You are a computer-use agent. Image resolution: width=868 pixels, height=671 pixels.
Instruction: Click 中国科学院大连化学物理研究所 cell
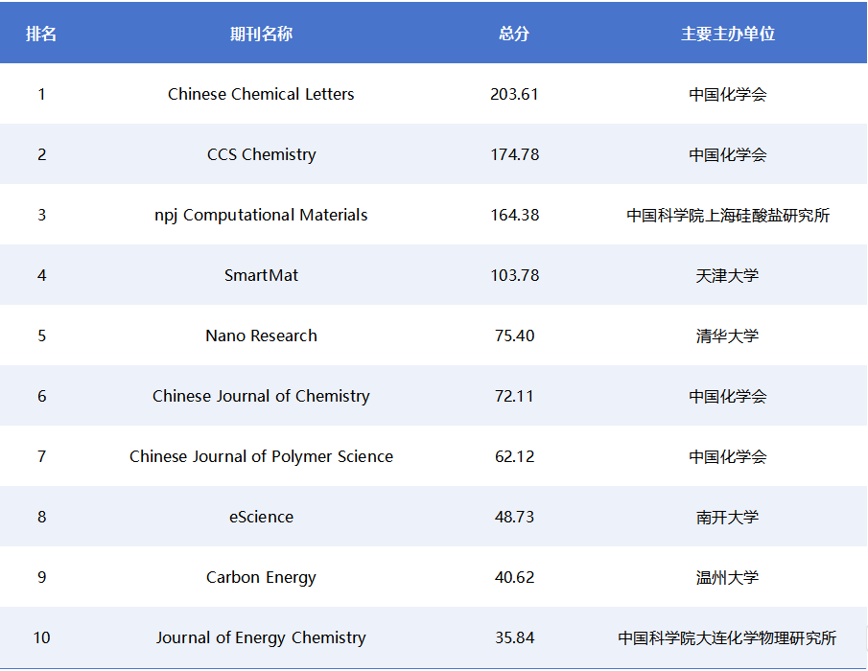[x=727, y=637]
